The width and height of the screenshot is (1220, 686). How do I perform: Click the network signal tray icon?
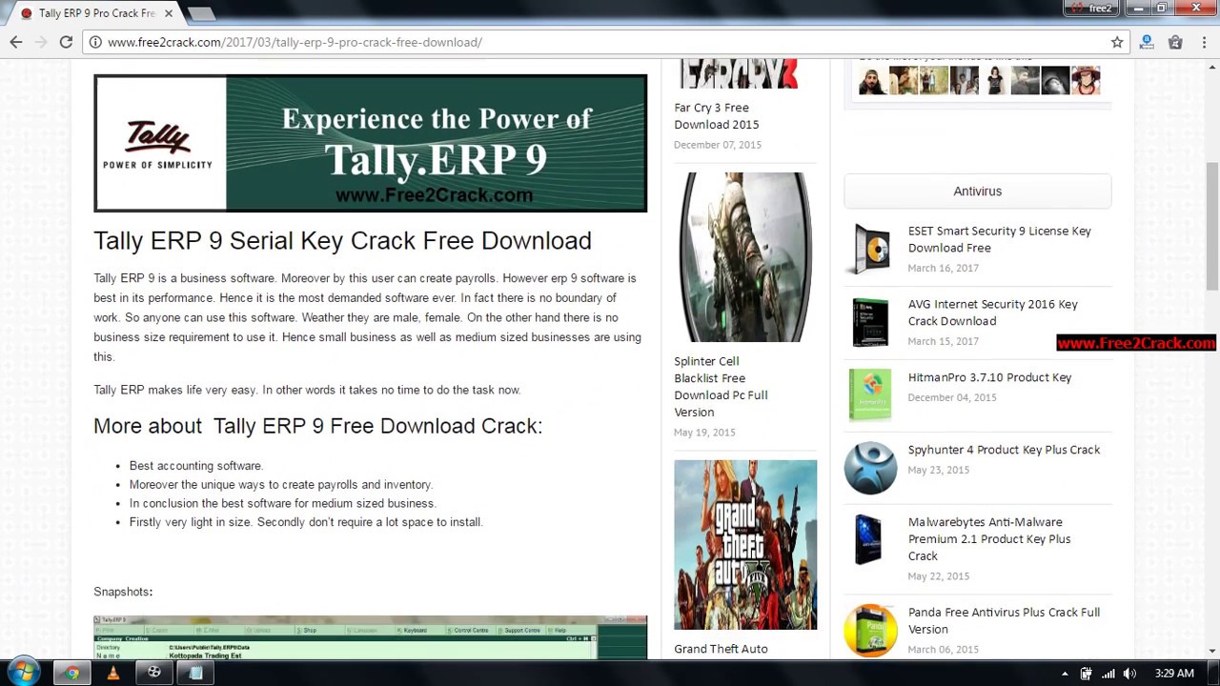click(x=1108, y=674)
